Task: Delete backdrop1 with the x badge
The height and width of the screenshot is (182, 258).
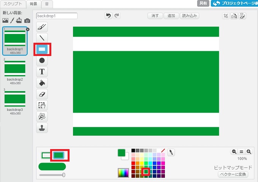Action: click(28, 29)
